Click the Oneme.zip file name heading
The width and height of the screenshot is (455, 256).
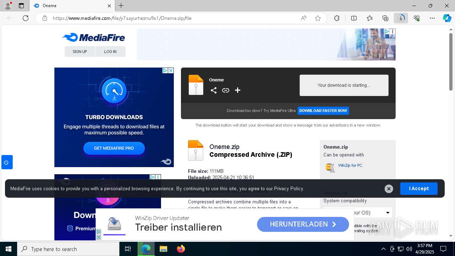[224, 147]
